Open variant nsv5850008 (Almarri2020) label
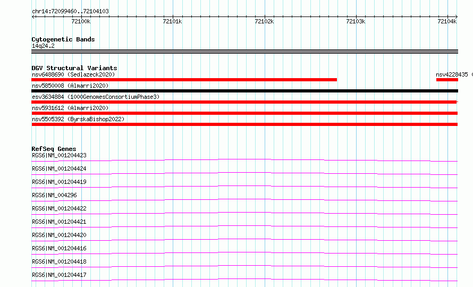Image resolution: width=473 pixels, height=287 pixels. coord(70,86)
